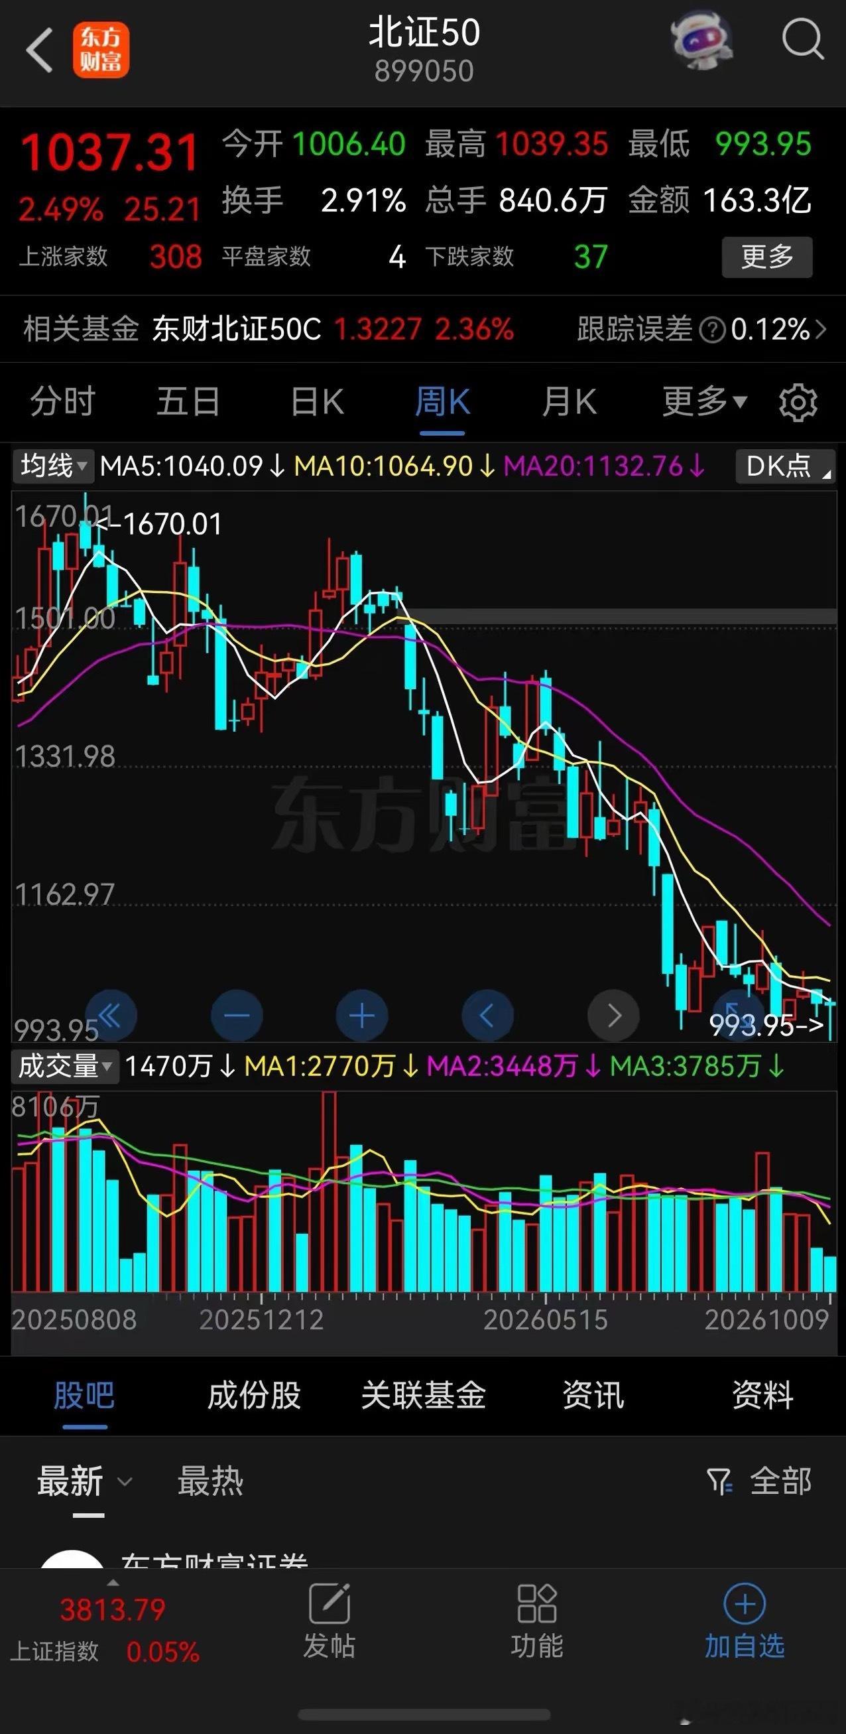Tap the 20260515 date axis label

(x=546, y=1320)
